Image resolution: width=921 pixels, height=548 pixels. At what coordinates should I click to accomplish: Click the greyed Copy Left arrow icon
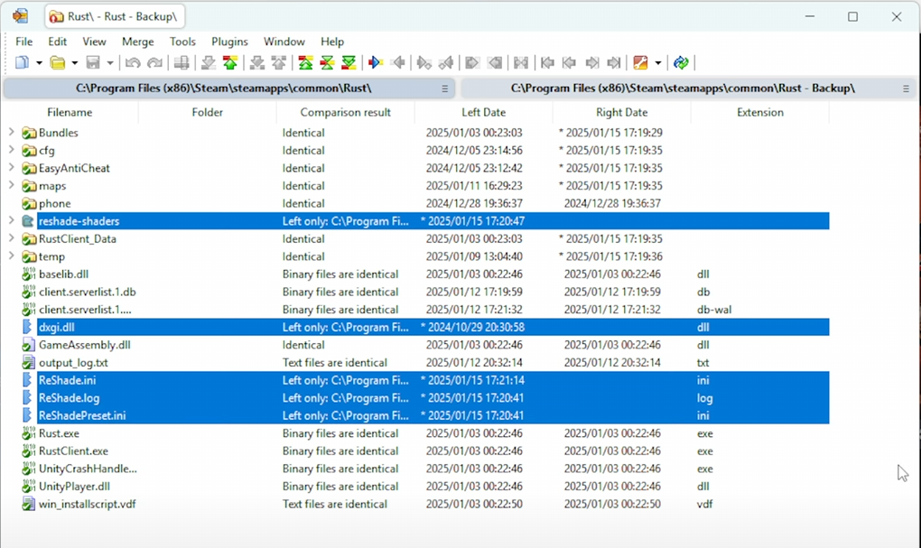click(397, 62)
